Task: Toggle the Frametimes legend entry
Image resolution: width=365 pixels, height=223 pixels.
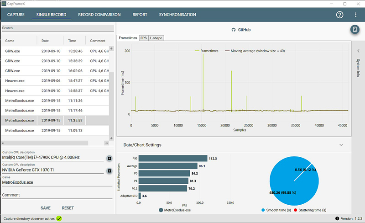Action: pos(207,51)
